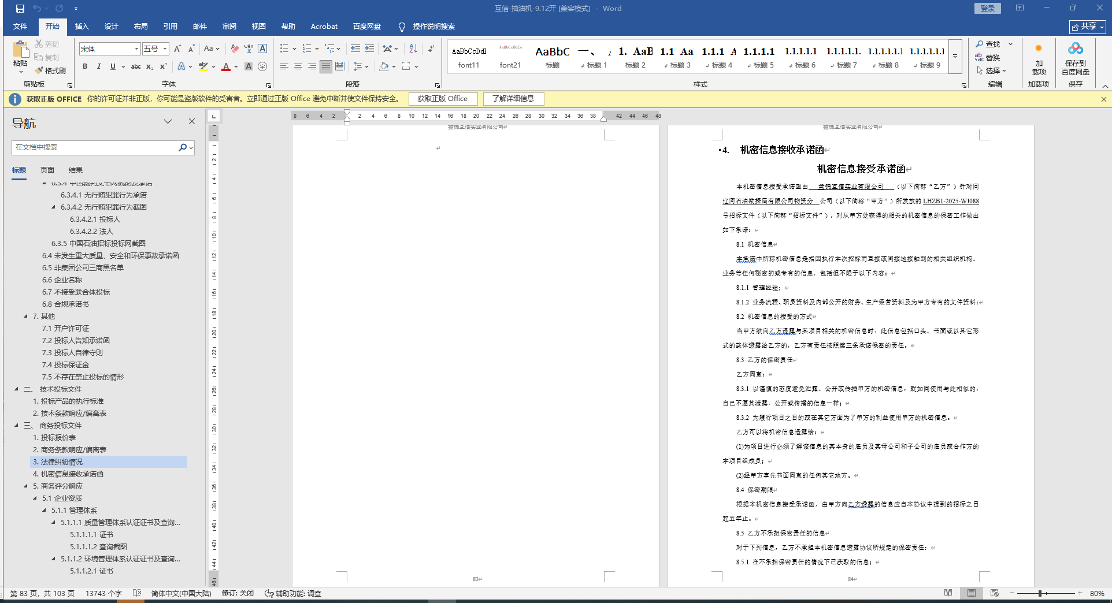Screen dimensions: 1112x603
Task: Switch to the 布局 (Layout) ribbon tab
Action: [x=141, y=27]
